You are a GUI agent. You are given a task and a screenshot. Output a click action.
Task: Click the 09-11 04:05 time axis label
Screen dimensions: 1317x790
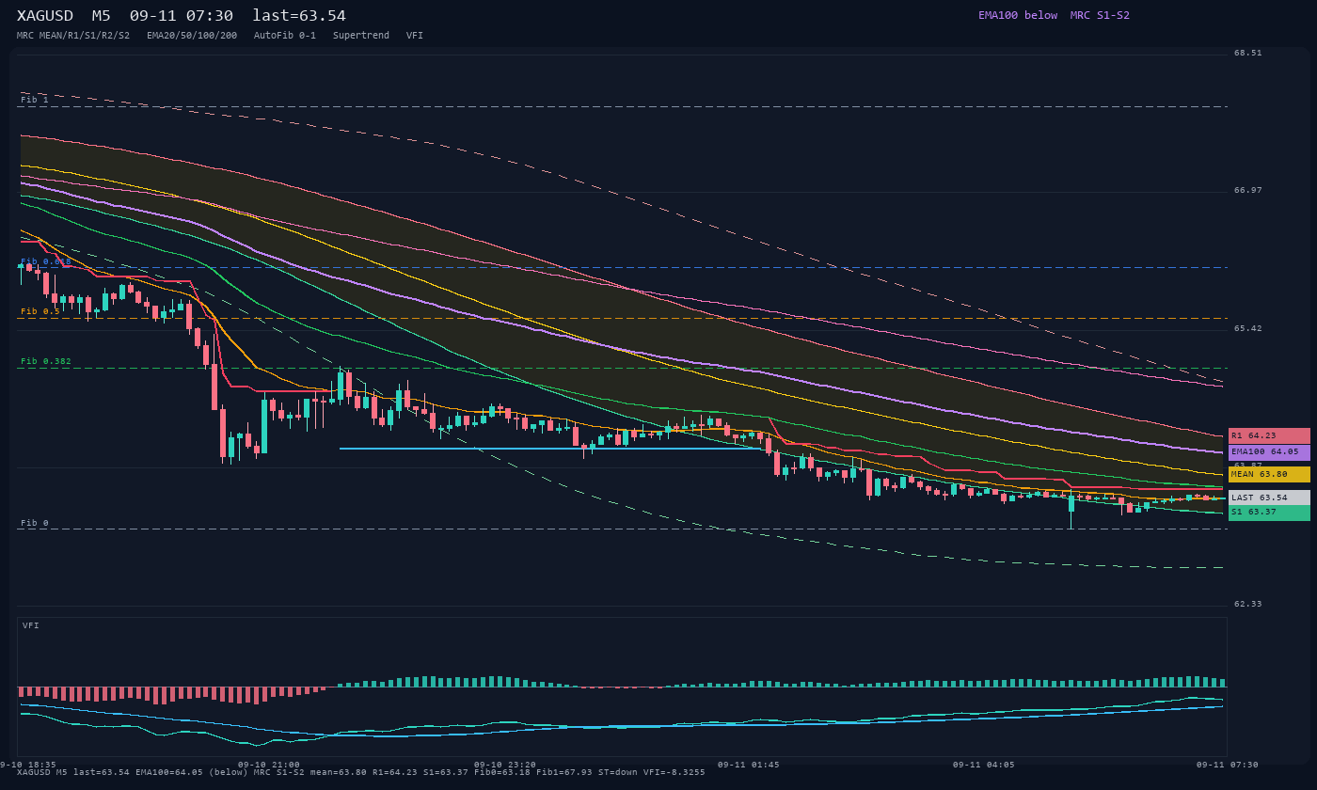tap(984, 765)
